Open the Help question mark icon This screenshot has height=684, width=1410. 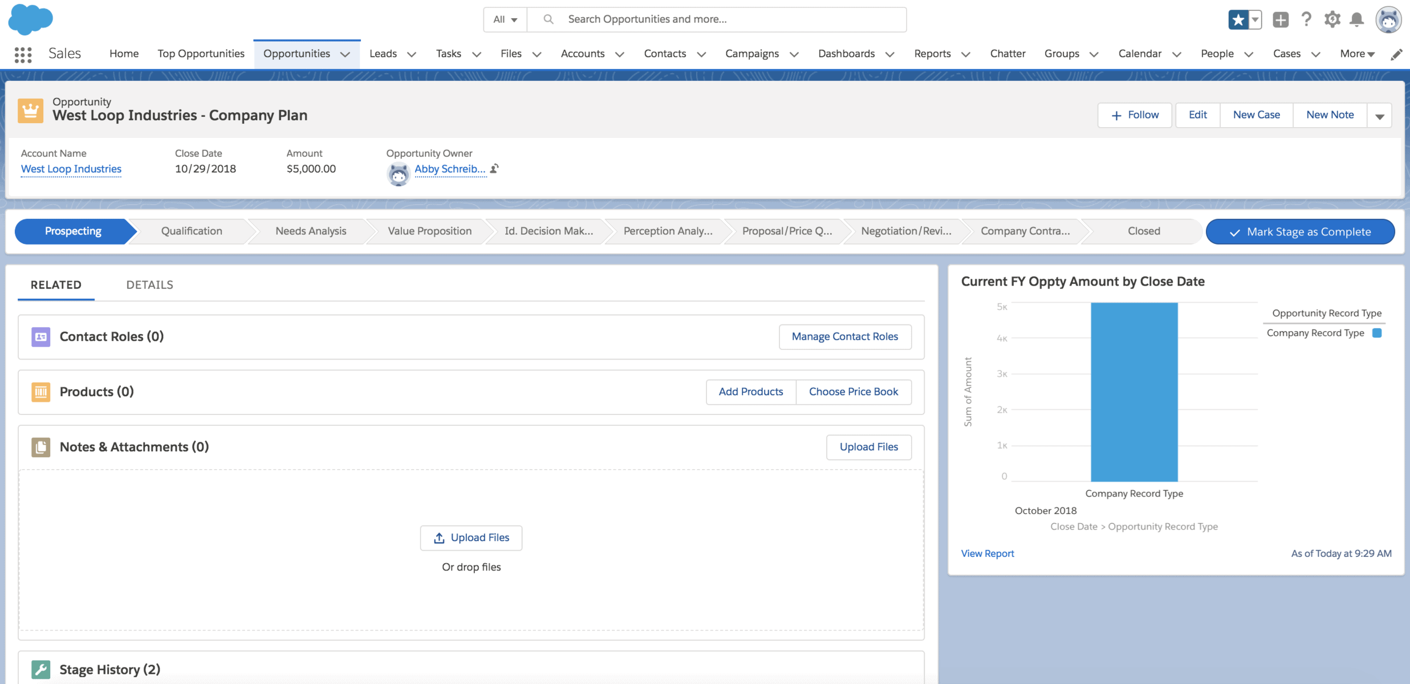[x=1306, y=19]
